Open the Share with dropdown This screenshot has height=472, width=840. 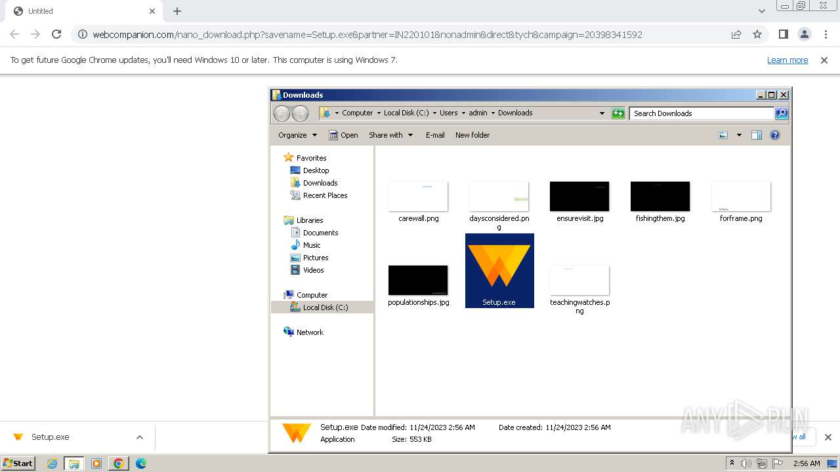(x=390, y=135)
